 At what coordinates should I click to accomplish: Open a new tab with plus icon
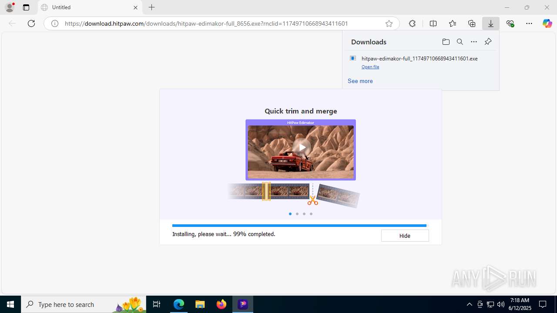tap(151, 7)
